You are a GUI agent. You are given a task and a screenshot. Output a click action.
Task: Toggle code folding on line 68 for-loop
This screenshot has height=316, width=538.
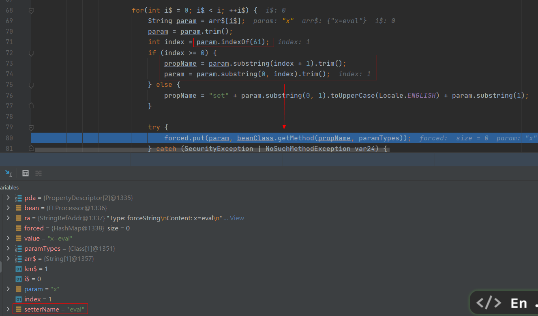tap(31, 11)
